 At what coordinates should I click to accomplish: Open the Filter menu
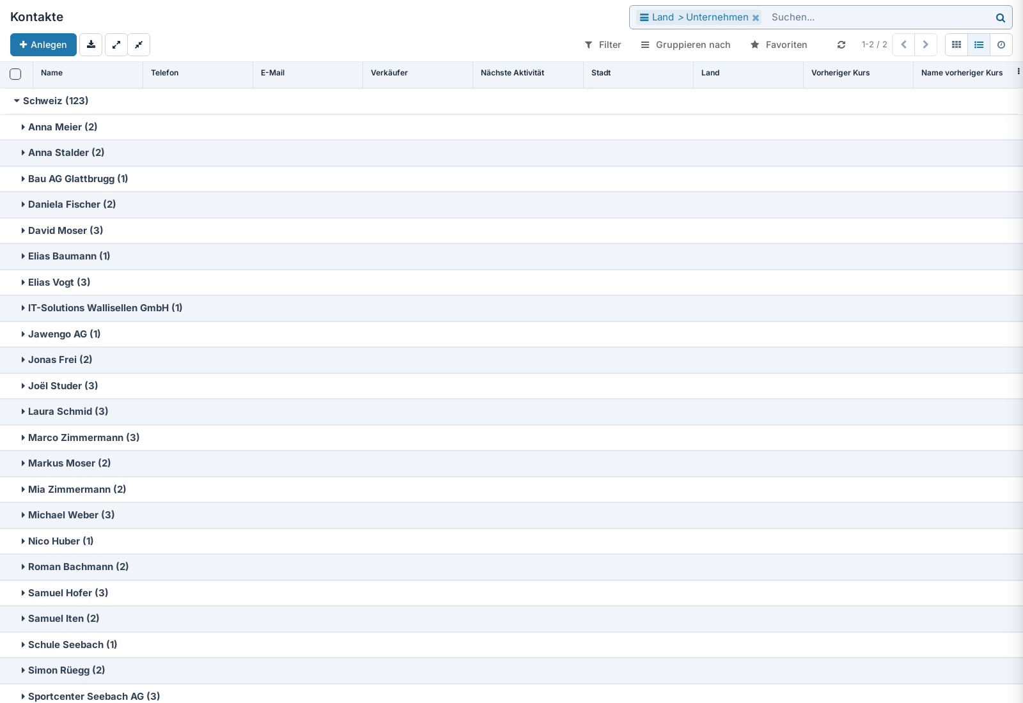click(603, 45)
